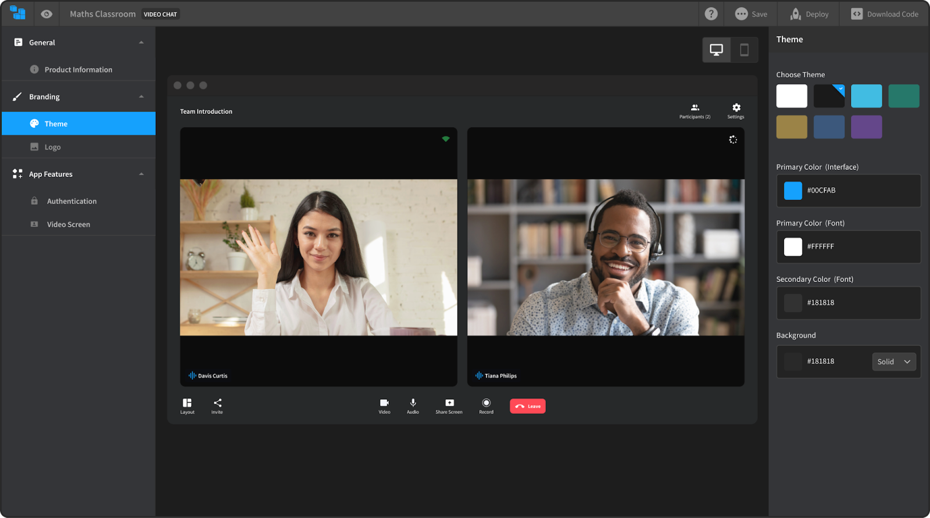The image size is (930, 518).
Task: Select Tiana Philips video tile
Action: pyautogui.click(x=606, y=257)
